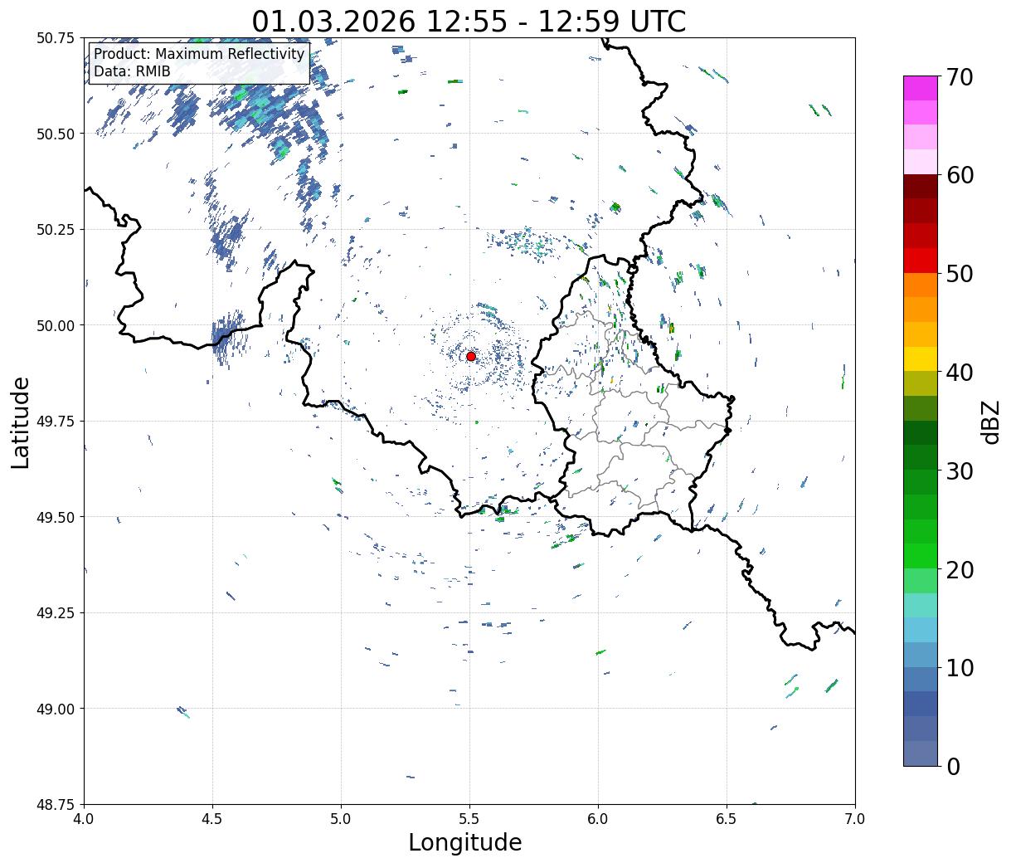The image size is (1011, 863).
Task: Click the bright red 50 dBZ swatch
Action: tap(921, 261)
